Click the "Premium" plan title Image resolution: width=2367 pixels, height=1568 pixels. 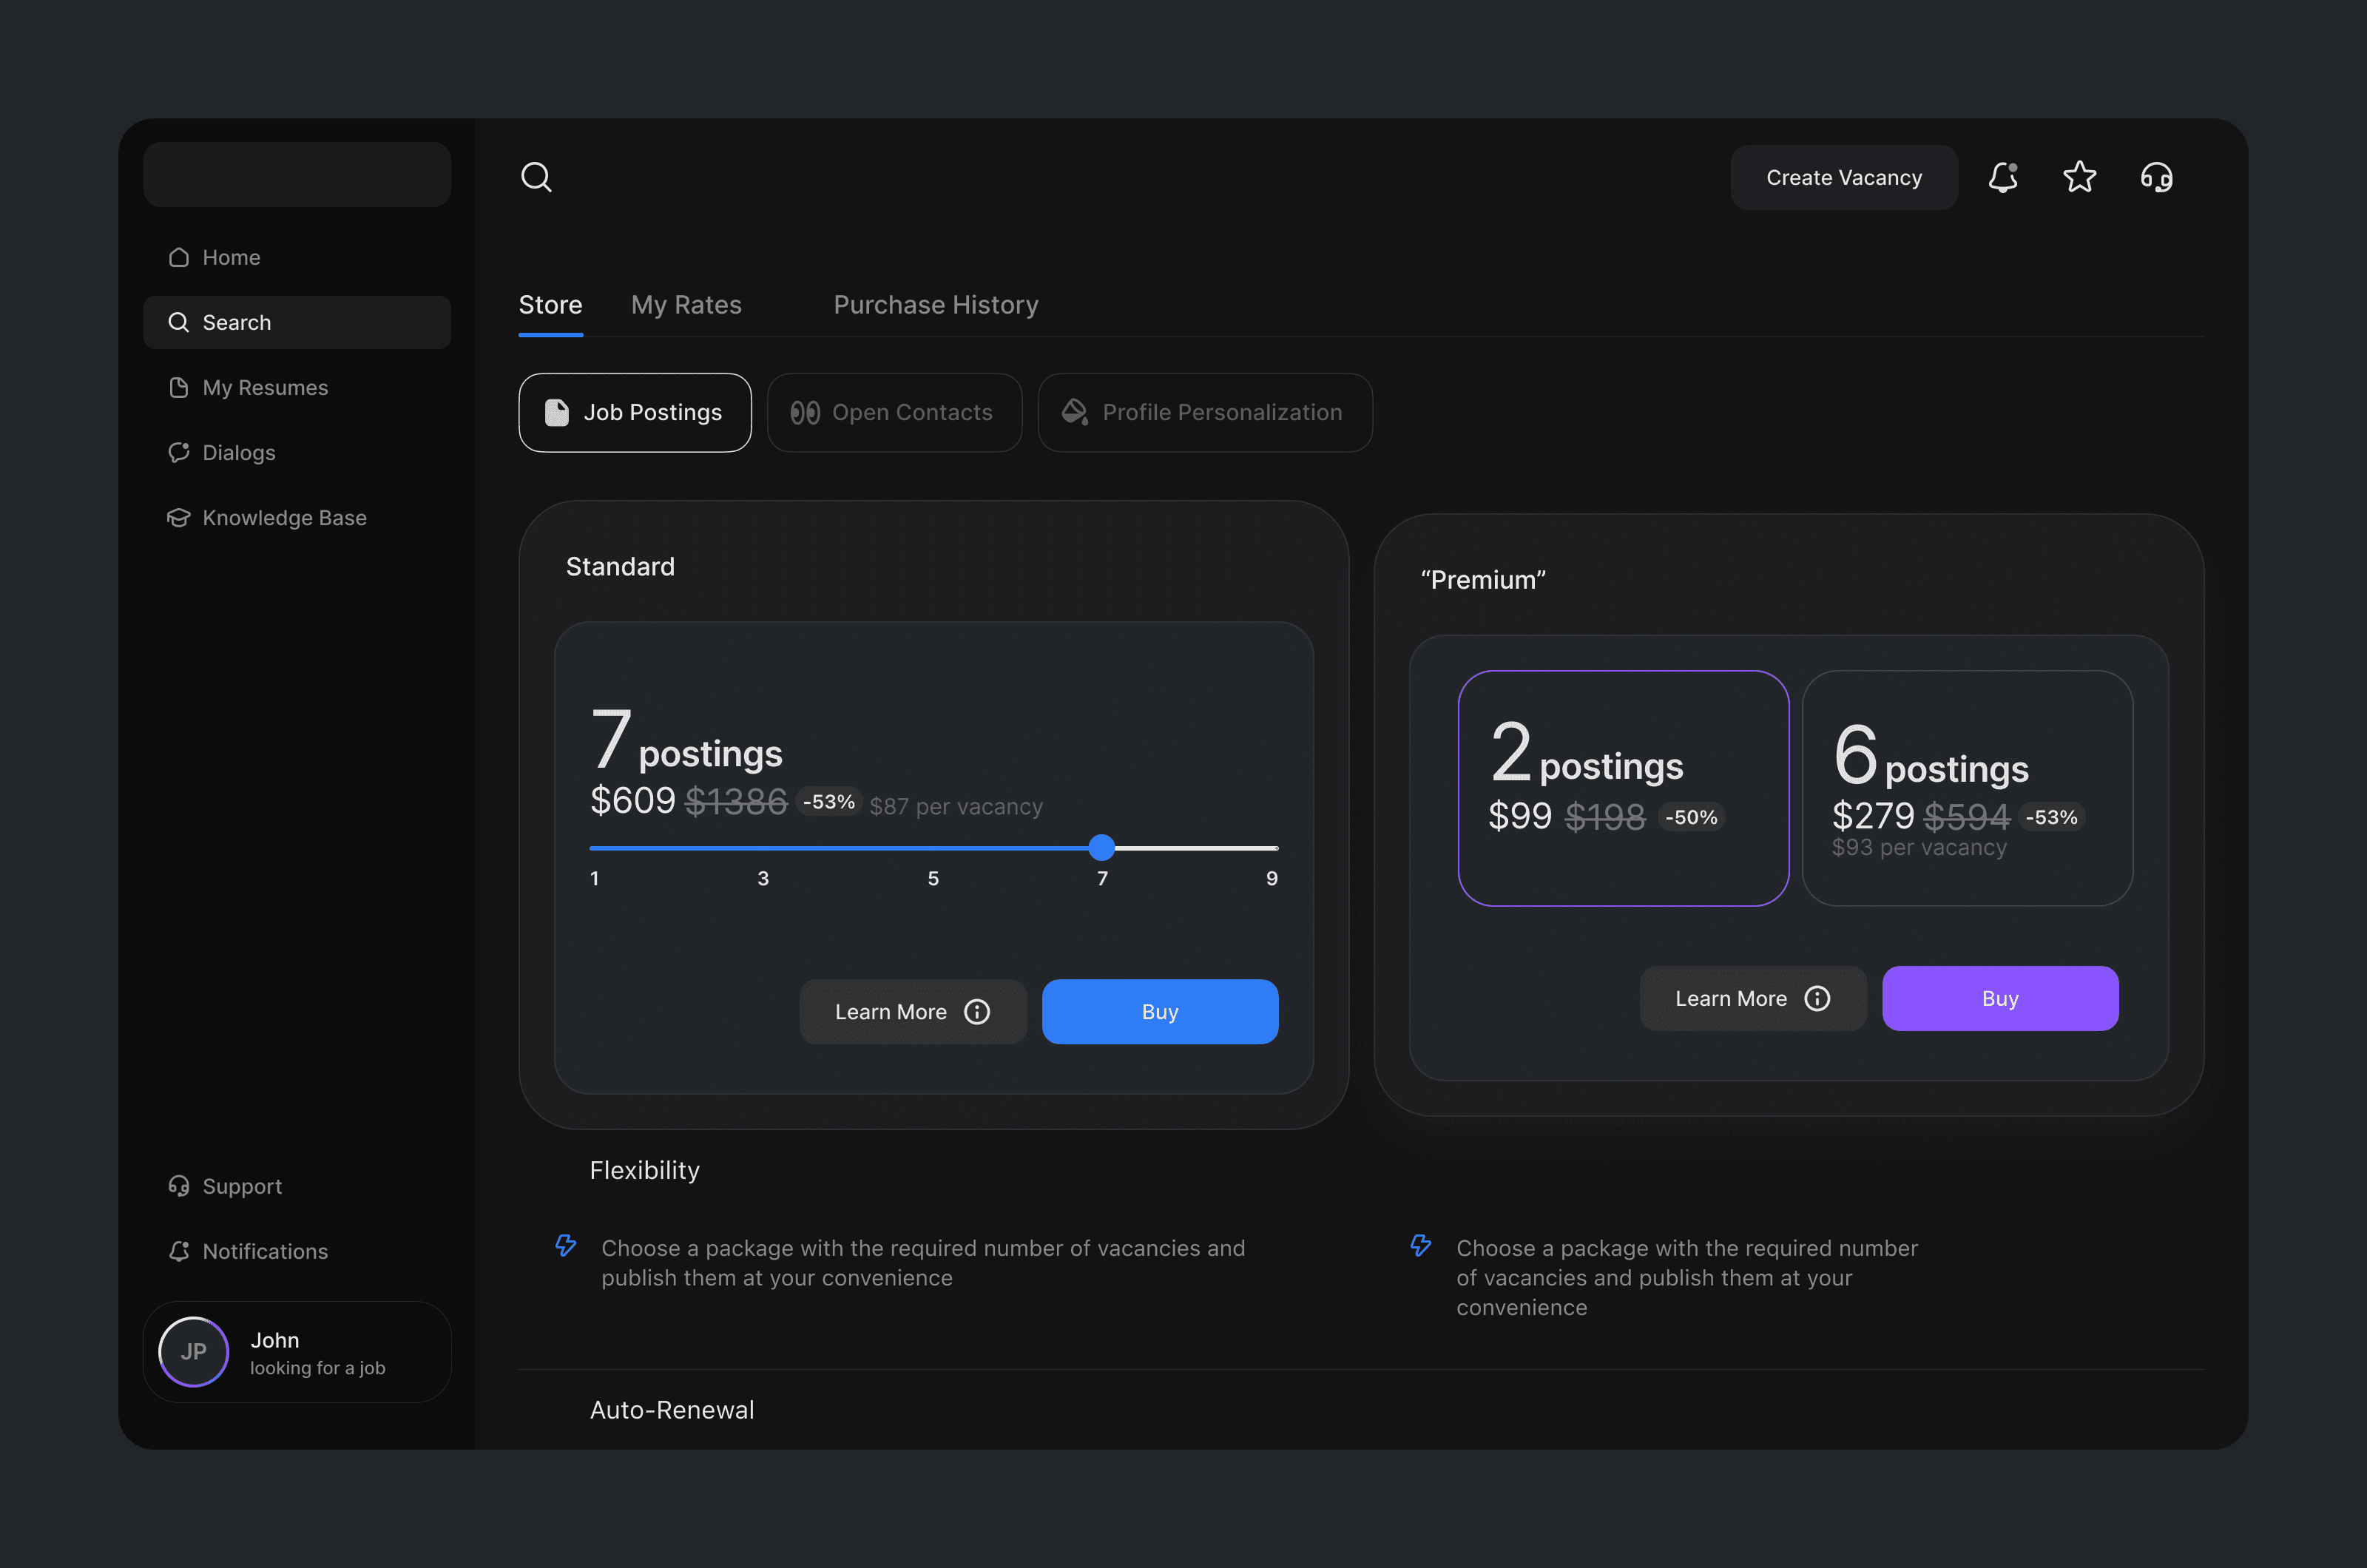pyautogui.click(x=1483, y=580)
